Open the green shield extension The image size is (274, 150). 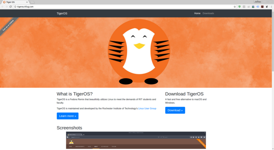point(239,7)
